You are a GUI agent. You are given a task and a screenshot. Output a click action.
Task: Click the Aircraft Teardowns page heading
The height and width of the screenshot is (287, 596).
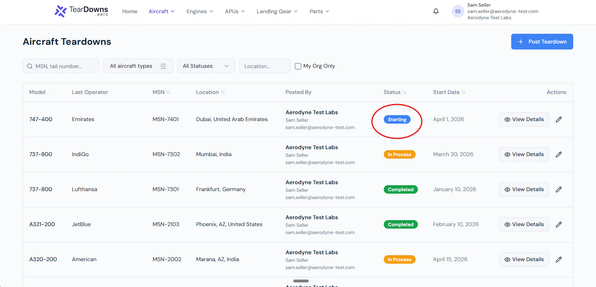67,42
